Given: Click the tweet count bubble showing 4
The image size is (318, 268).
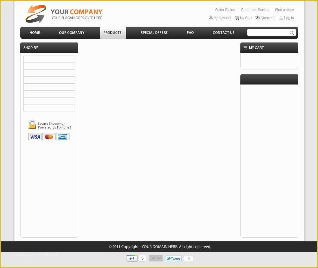Looking at the screenshot, I should point(189,258).
